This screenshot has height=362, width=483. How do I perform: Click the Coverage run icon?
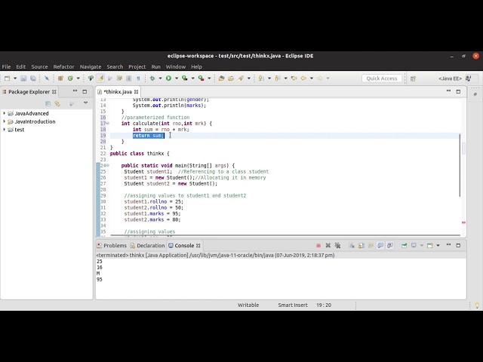pos(184,78)
